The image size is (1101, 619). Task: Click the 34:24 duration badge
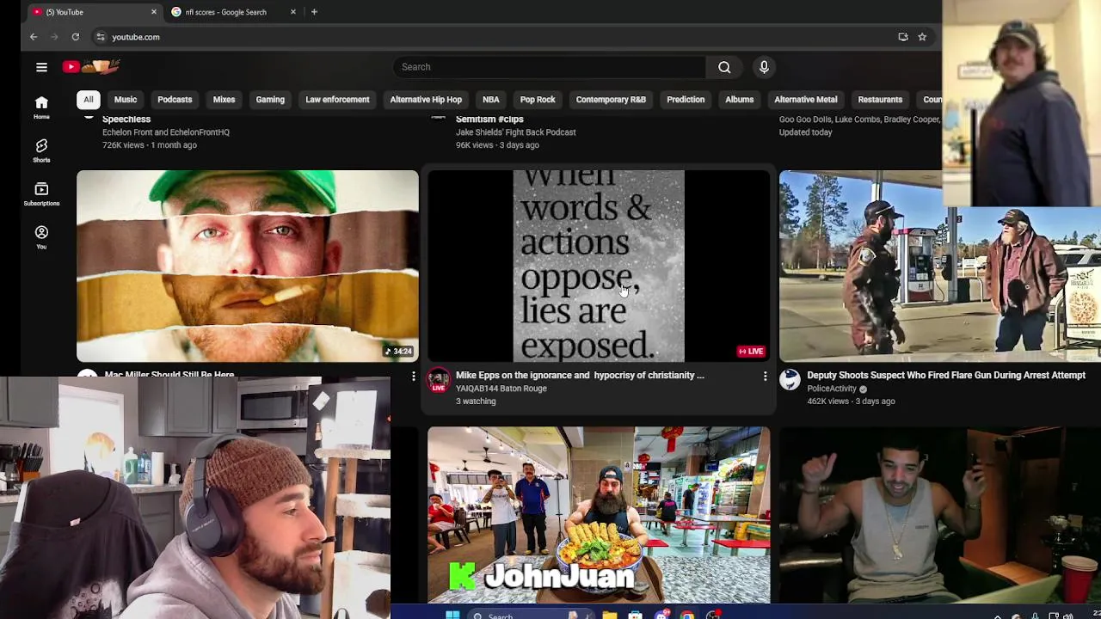(398, 351)
